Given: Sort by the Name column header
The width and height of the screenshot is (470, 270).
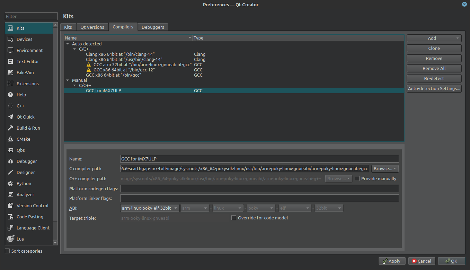Looking at the screenshot, I should [128, 38].
